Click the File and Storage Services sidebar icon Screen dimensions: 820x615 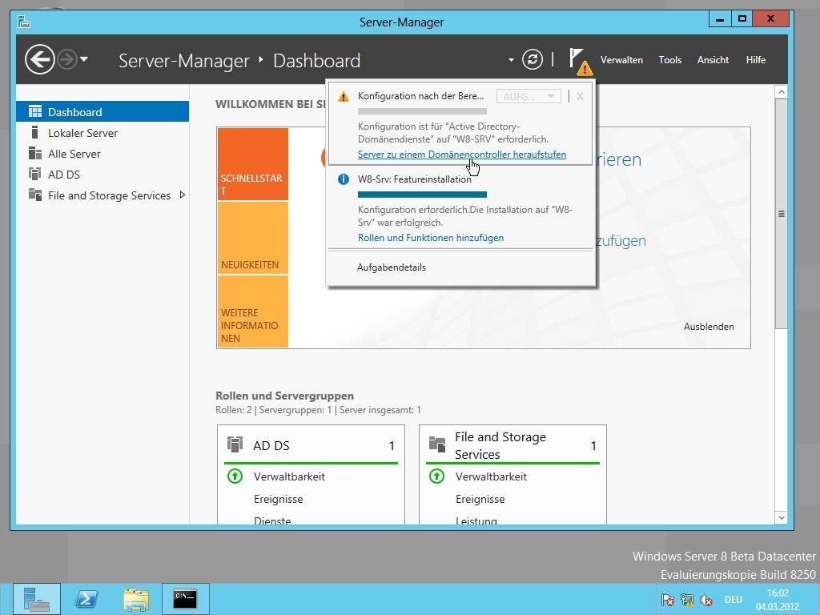tap(35, 195)
